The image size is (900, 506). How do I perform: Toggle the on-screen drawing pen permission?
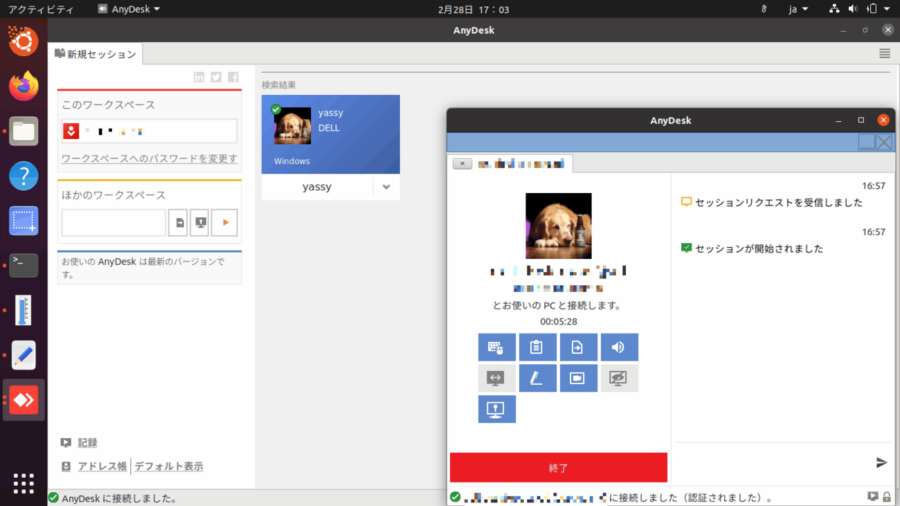point(537,379)
